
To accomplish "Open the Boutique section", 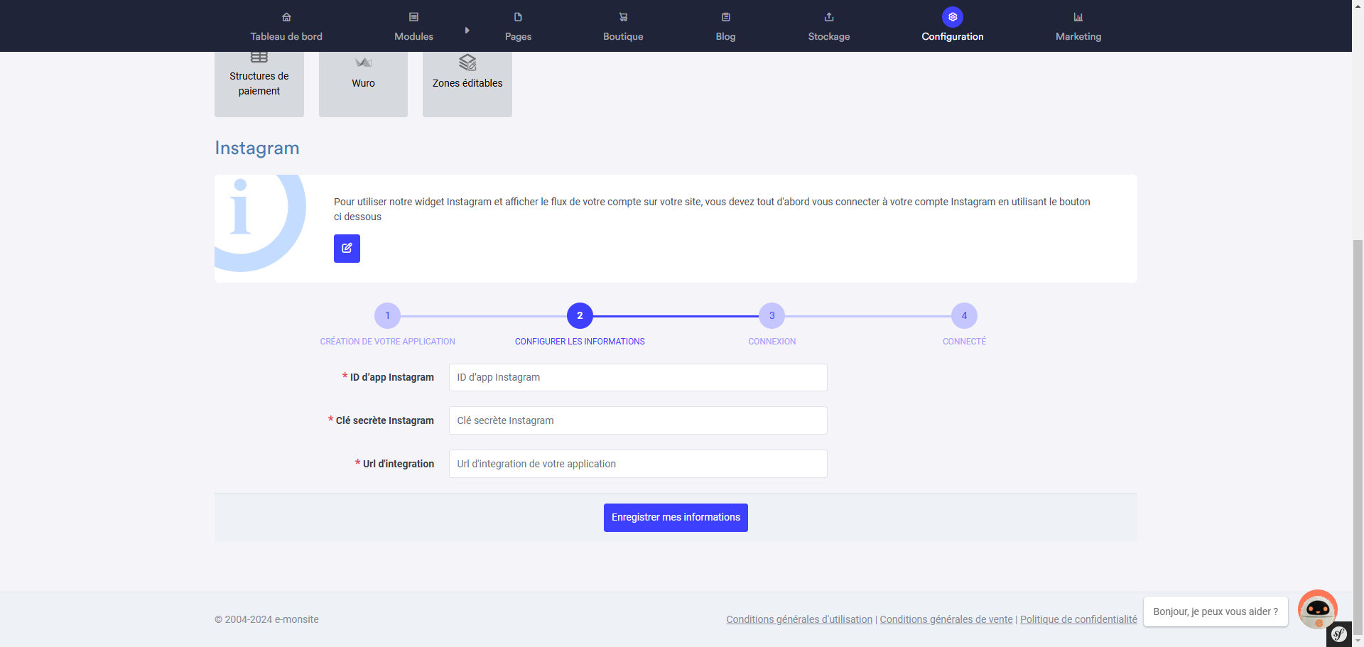I will coord(623,26).
